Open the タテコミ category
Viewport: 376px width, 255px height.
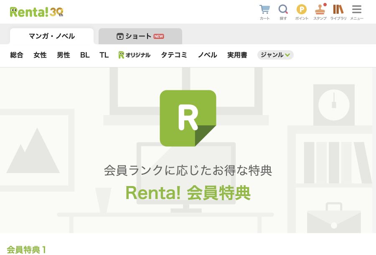tap(174, 55)
